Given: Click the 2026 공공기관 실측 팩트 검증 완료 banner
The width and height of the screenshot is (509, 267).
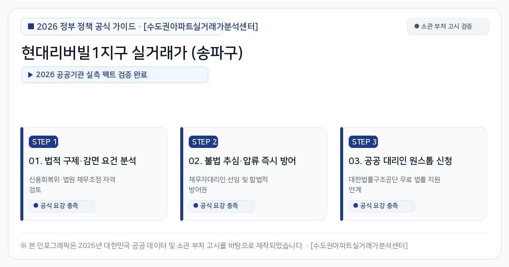Looking at the screenshot, I should 115,75.
